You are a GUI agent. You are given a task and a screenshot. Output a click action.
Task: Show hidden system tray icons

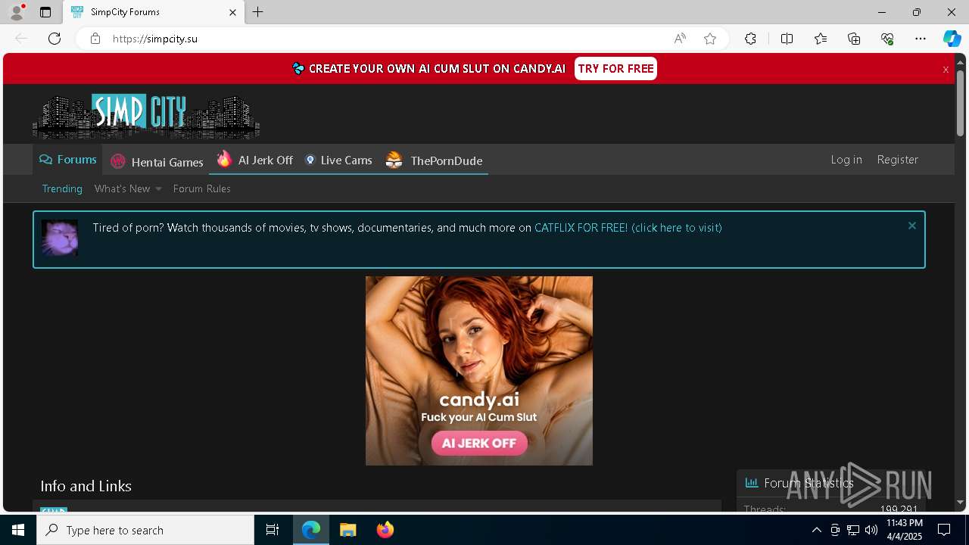817,530
